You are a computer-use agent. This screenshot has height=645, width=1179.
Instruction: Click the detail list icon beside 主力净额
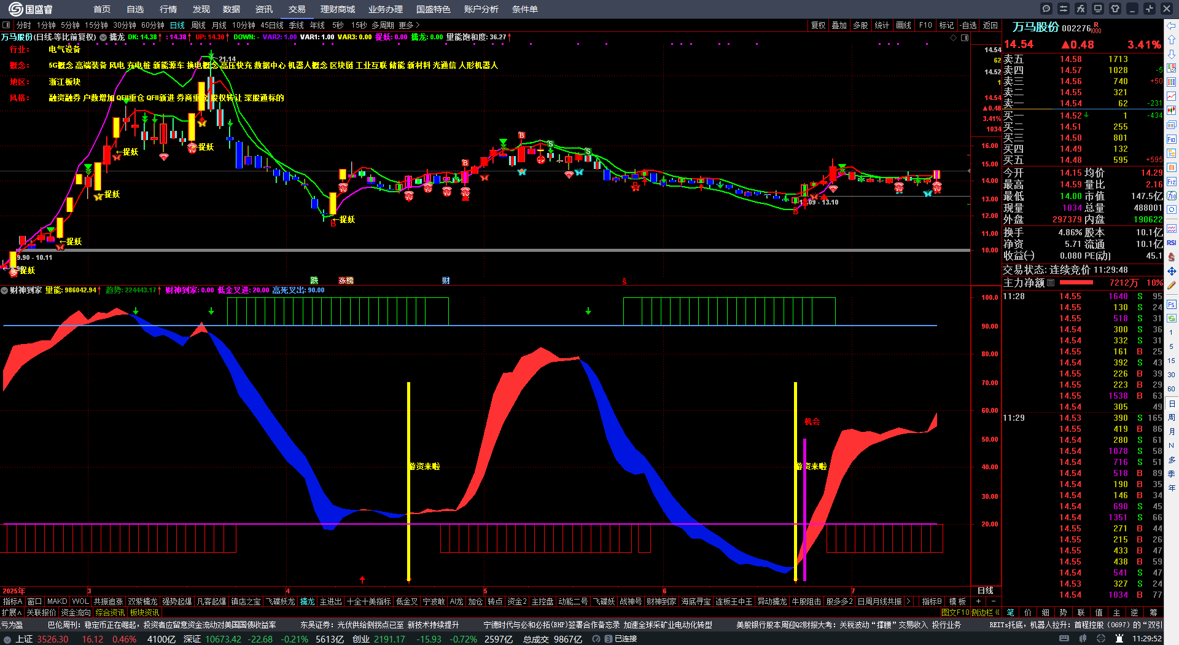tap(1051, 283)
